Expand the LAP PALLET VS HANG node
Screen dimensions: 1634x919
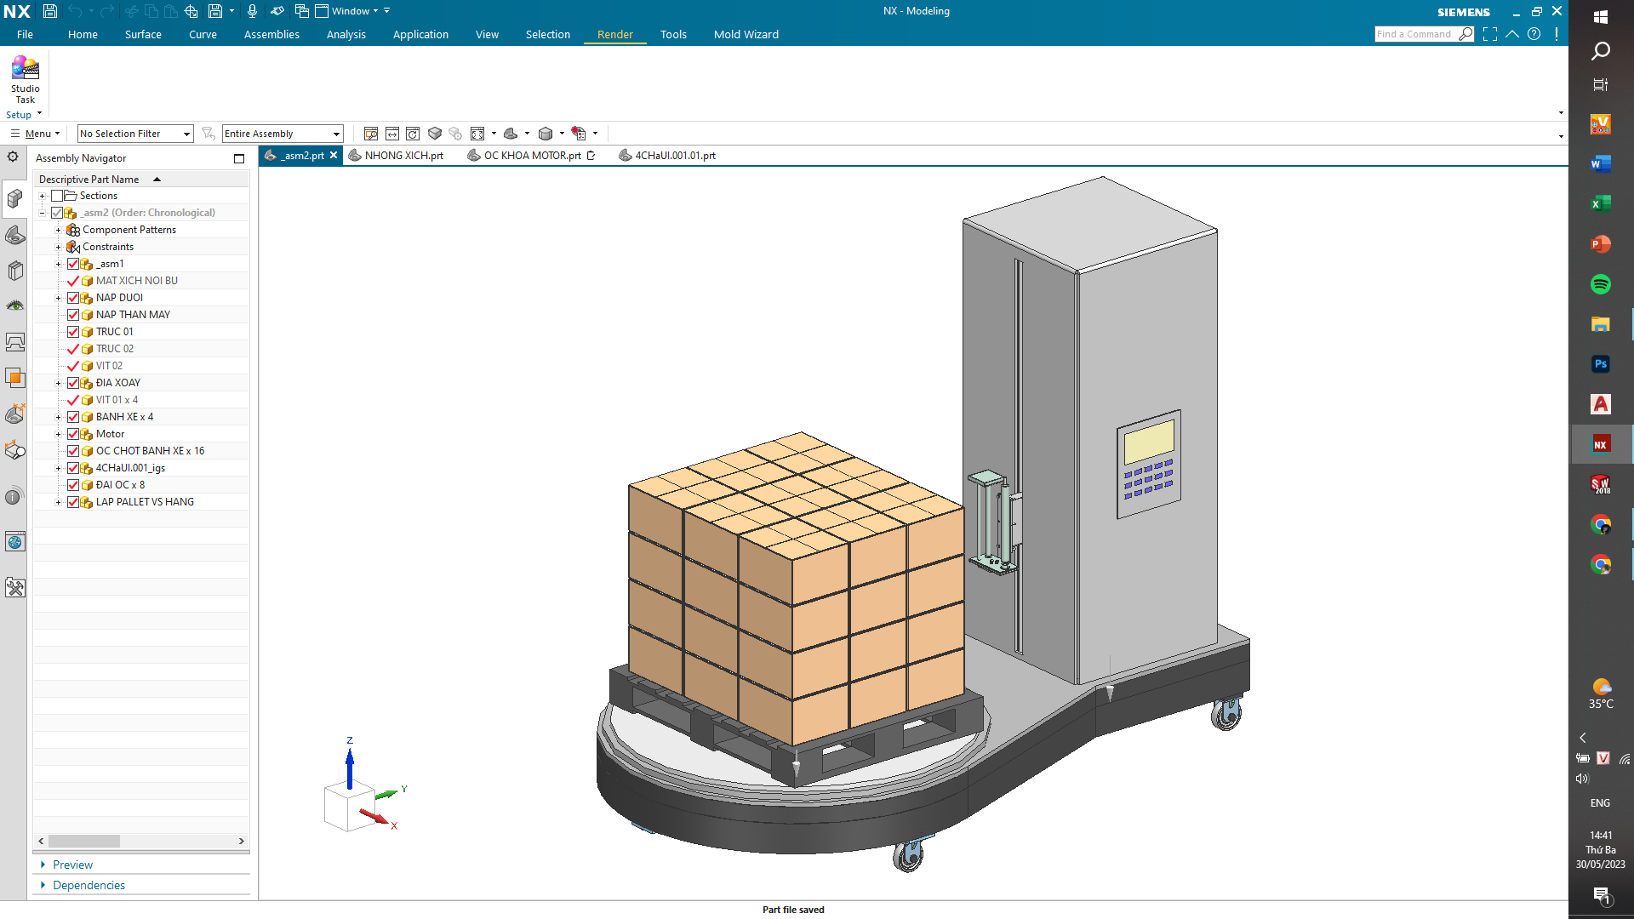click(58, 502)
